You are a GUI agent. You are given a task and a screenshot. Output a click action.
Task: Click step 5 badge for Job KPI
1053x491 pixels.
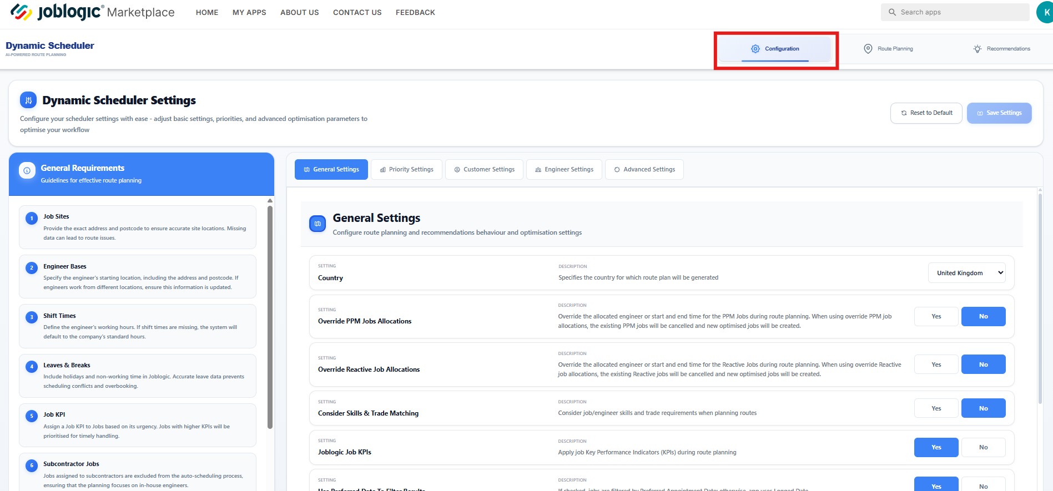click(x=32, y=416)
